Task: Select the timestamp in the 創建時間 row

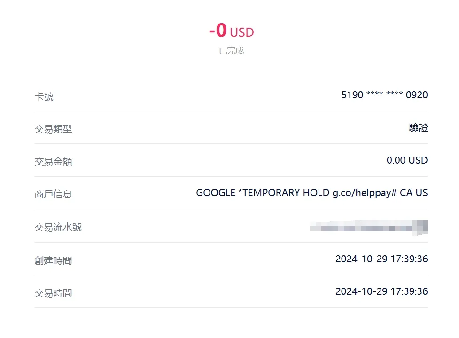Action: click(381, 259)
